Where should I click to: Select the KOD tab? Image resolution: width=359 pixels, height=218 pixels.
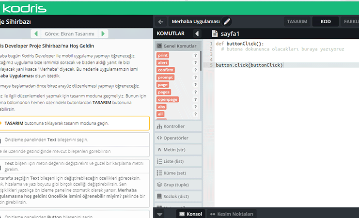(326, 21)
